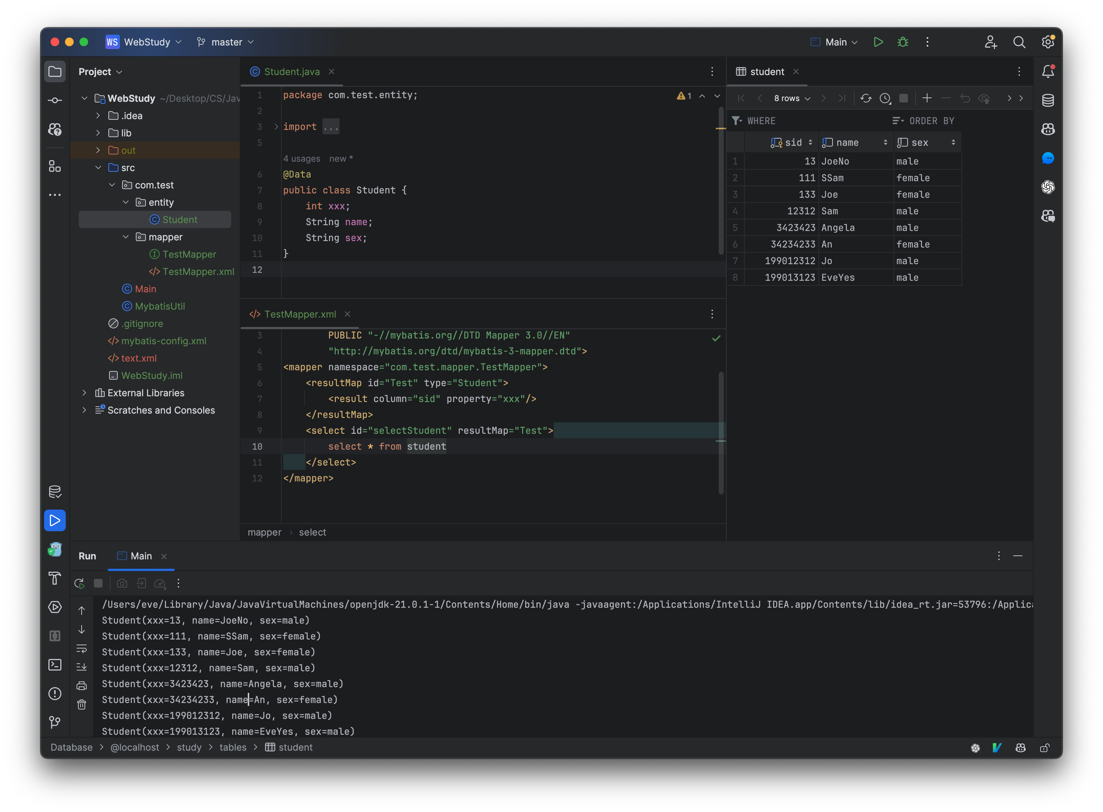
Task: Toggle soft-wrap in the Run console
Action: tap(82, 649)
